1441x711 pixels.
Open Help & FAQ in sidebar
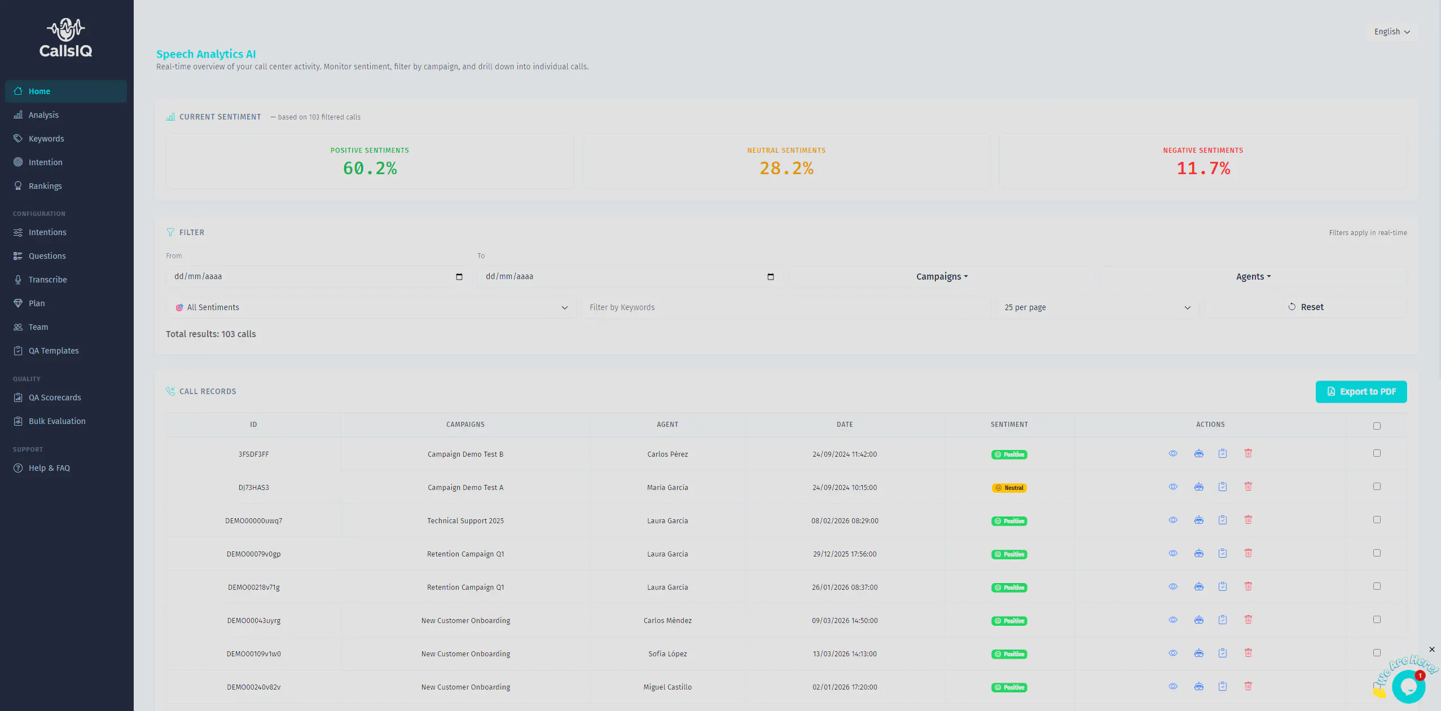66,468
